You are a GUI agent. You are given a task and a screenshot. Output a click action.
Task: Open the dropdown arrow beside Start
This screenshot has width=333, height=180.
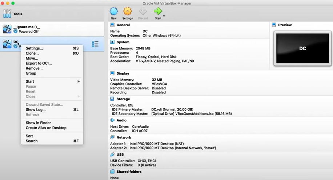pyautogui.click(x=164, y=16)
